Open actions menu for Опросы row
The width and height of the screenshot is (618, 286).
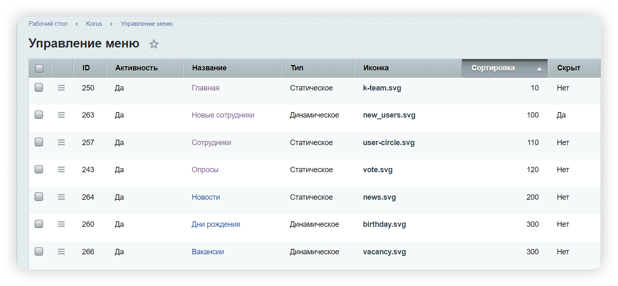click(61, 170)
